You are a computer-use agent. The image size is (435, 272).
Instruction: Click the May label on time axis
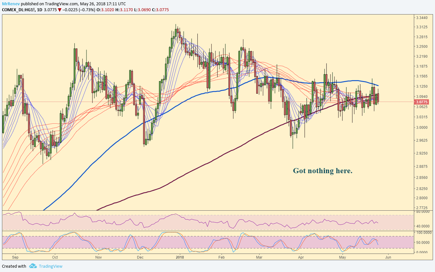[x=343, y=257]
